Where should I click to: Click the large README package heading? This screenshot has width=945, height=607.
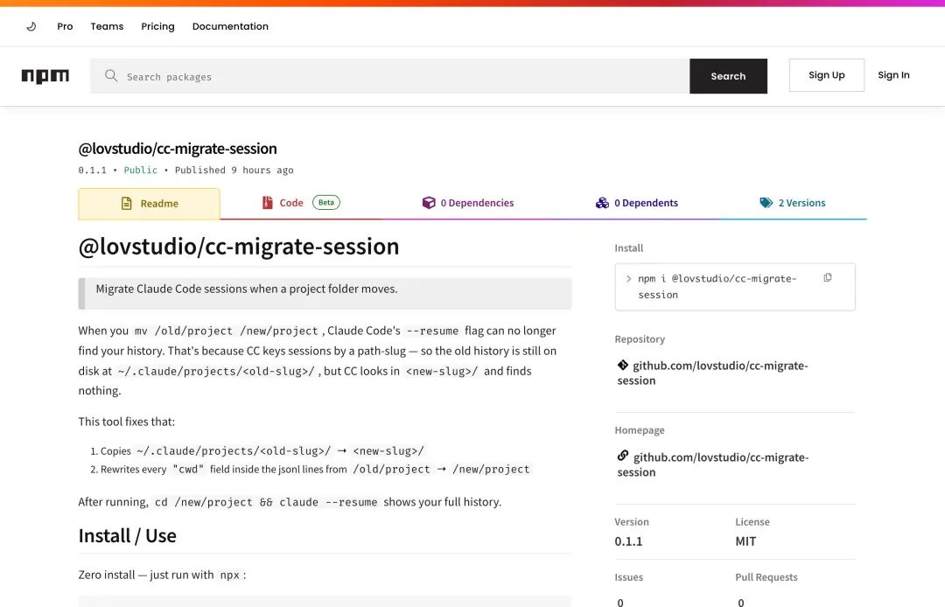pos(239,247)
